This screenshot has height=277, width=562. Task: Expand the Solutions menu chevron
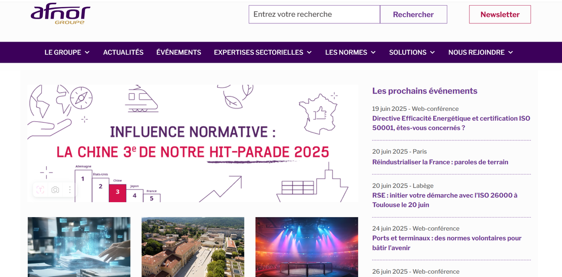(x=432, y=52)
